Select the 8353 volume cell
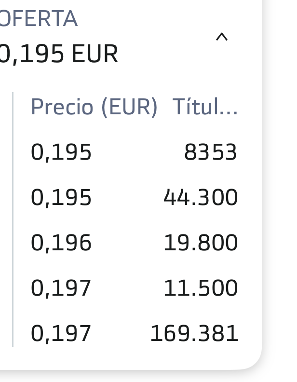 click(210, 152)
